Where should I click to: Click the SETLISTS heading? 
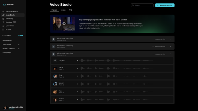[x=7, y=36]
